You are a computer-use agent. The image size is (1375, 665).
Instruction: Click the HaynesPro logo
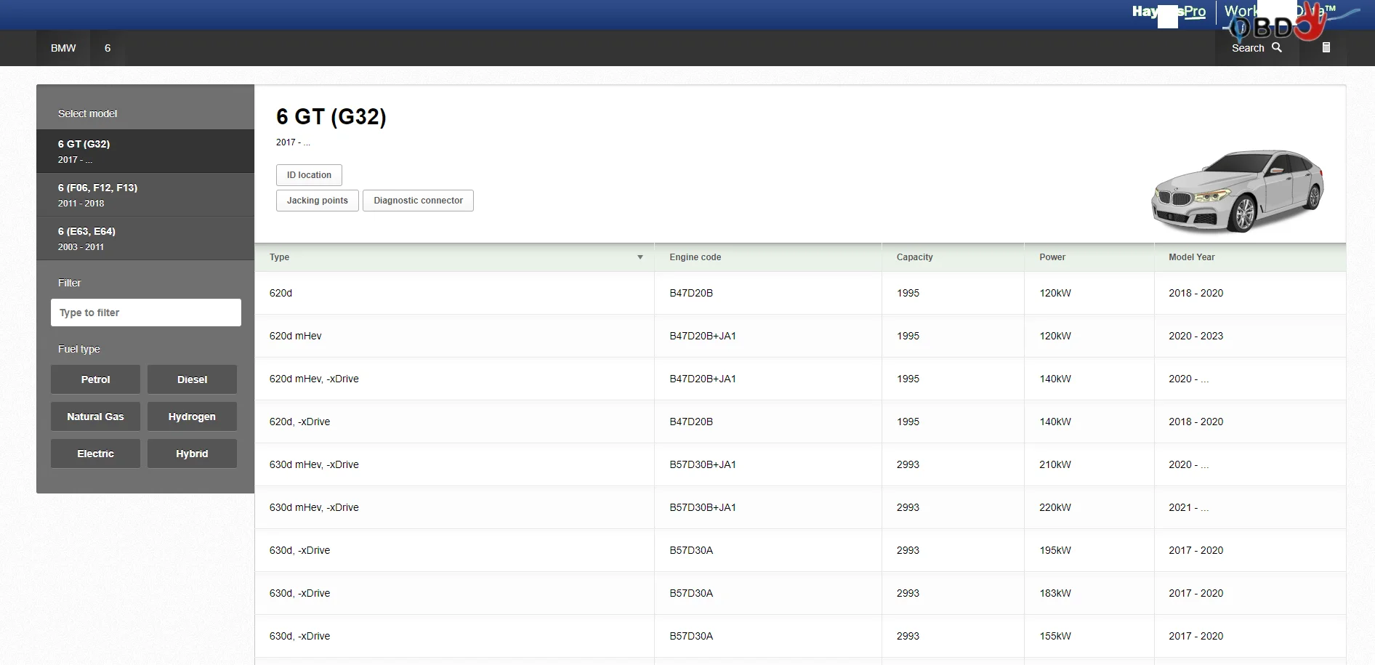click(x=1168, y=12)
